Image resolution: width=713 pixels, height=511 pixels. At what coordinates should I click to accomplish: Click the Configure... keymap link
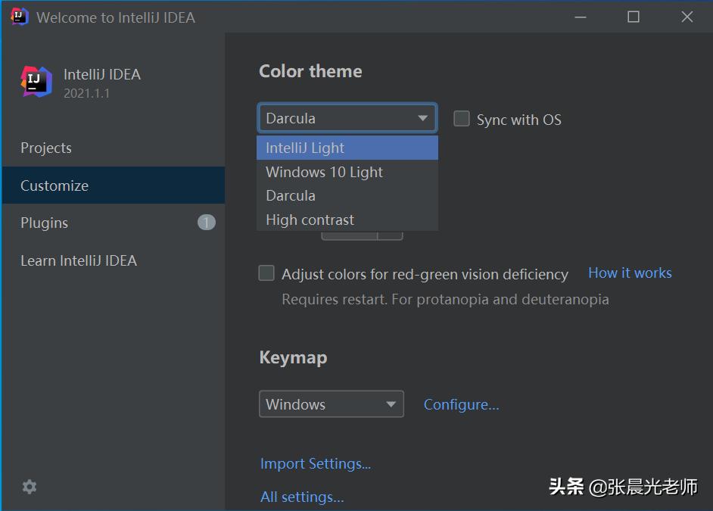[461, 404]
